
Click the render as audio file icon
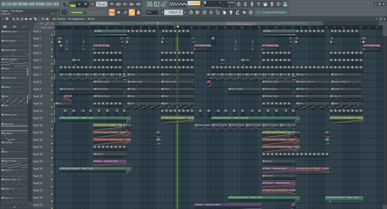pos(272,4)
